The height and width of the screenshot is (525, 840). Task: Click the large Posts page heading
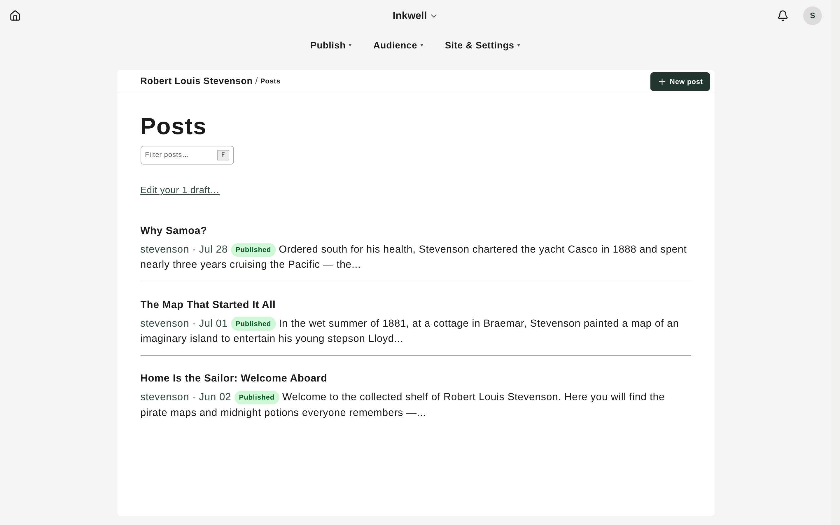[173, 126]
